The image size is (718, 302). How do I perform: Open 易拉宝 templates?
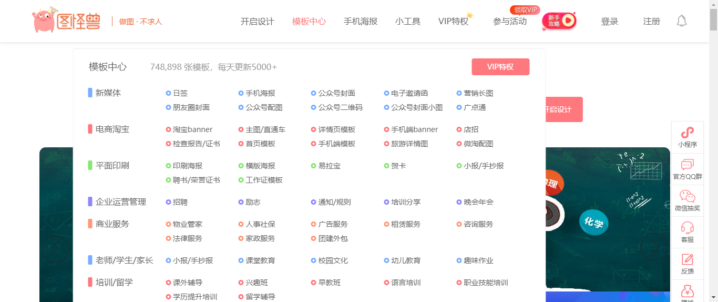tap(330, 166)
